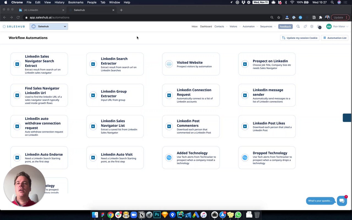This screenshot has height=220, width=352.
Task: Open the Inbox page
Action: point(195,26)
